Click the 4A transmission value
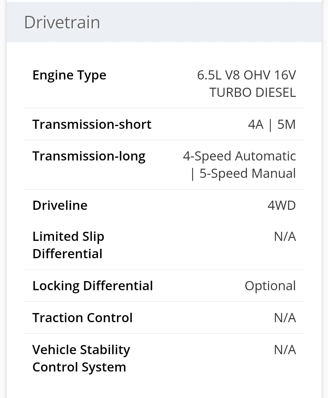Screen dimensions: 328x398 coord(256,124)
